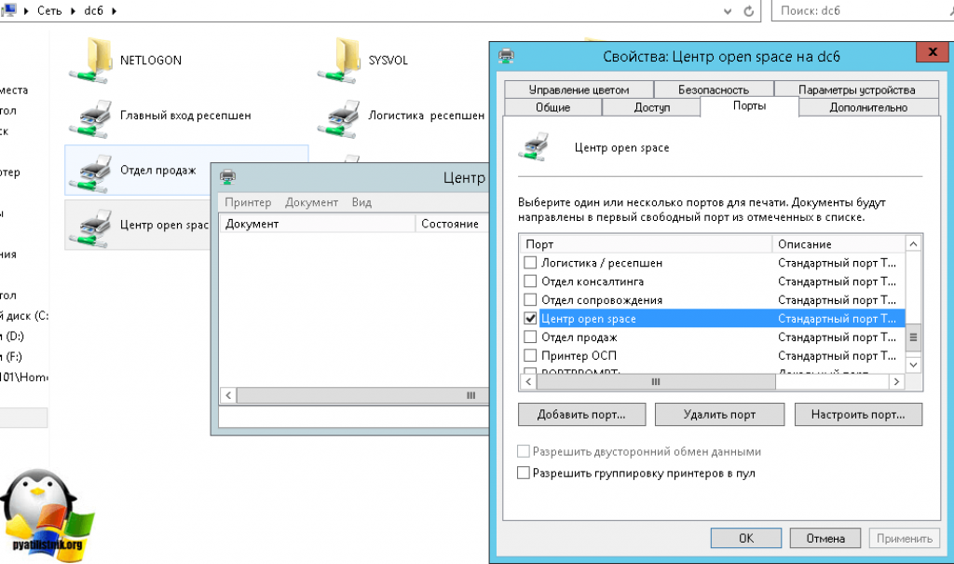Check the Отдел консалтинга port checkbox

[530, 282]
